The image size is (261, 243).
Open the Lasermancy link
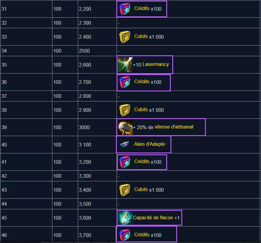click(155, 64)
